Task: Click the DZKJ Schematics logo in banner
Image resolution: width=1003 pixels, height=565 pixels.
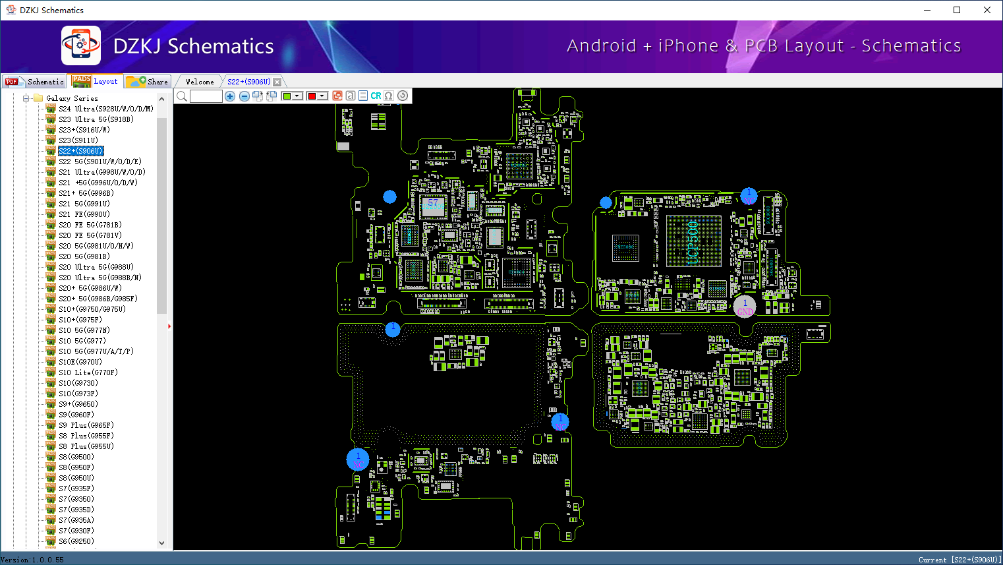Action: point(81,45)
